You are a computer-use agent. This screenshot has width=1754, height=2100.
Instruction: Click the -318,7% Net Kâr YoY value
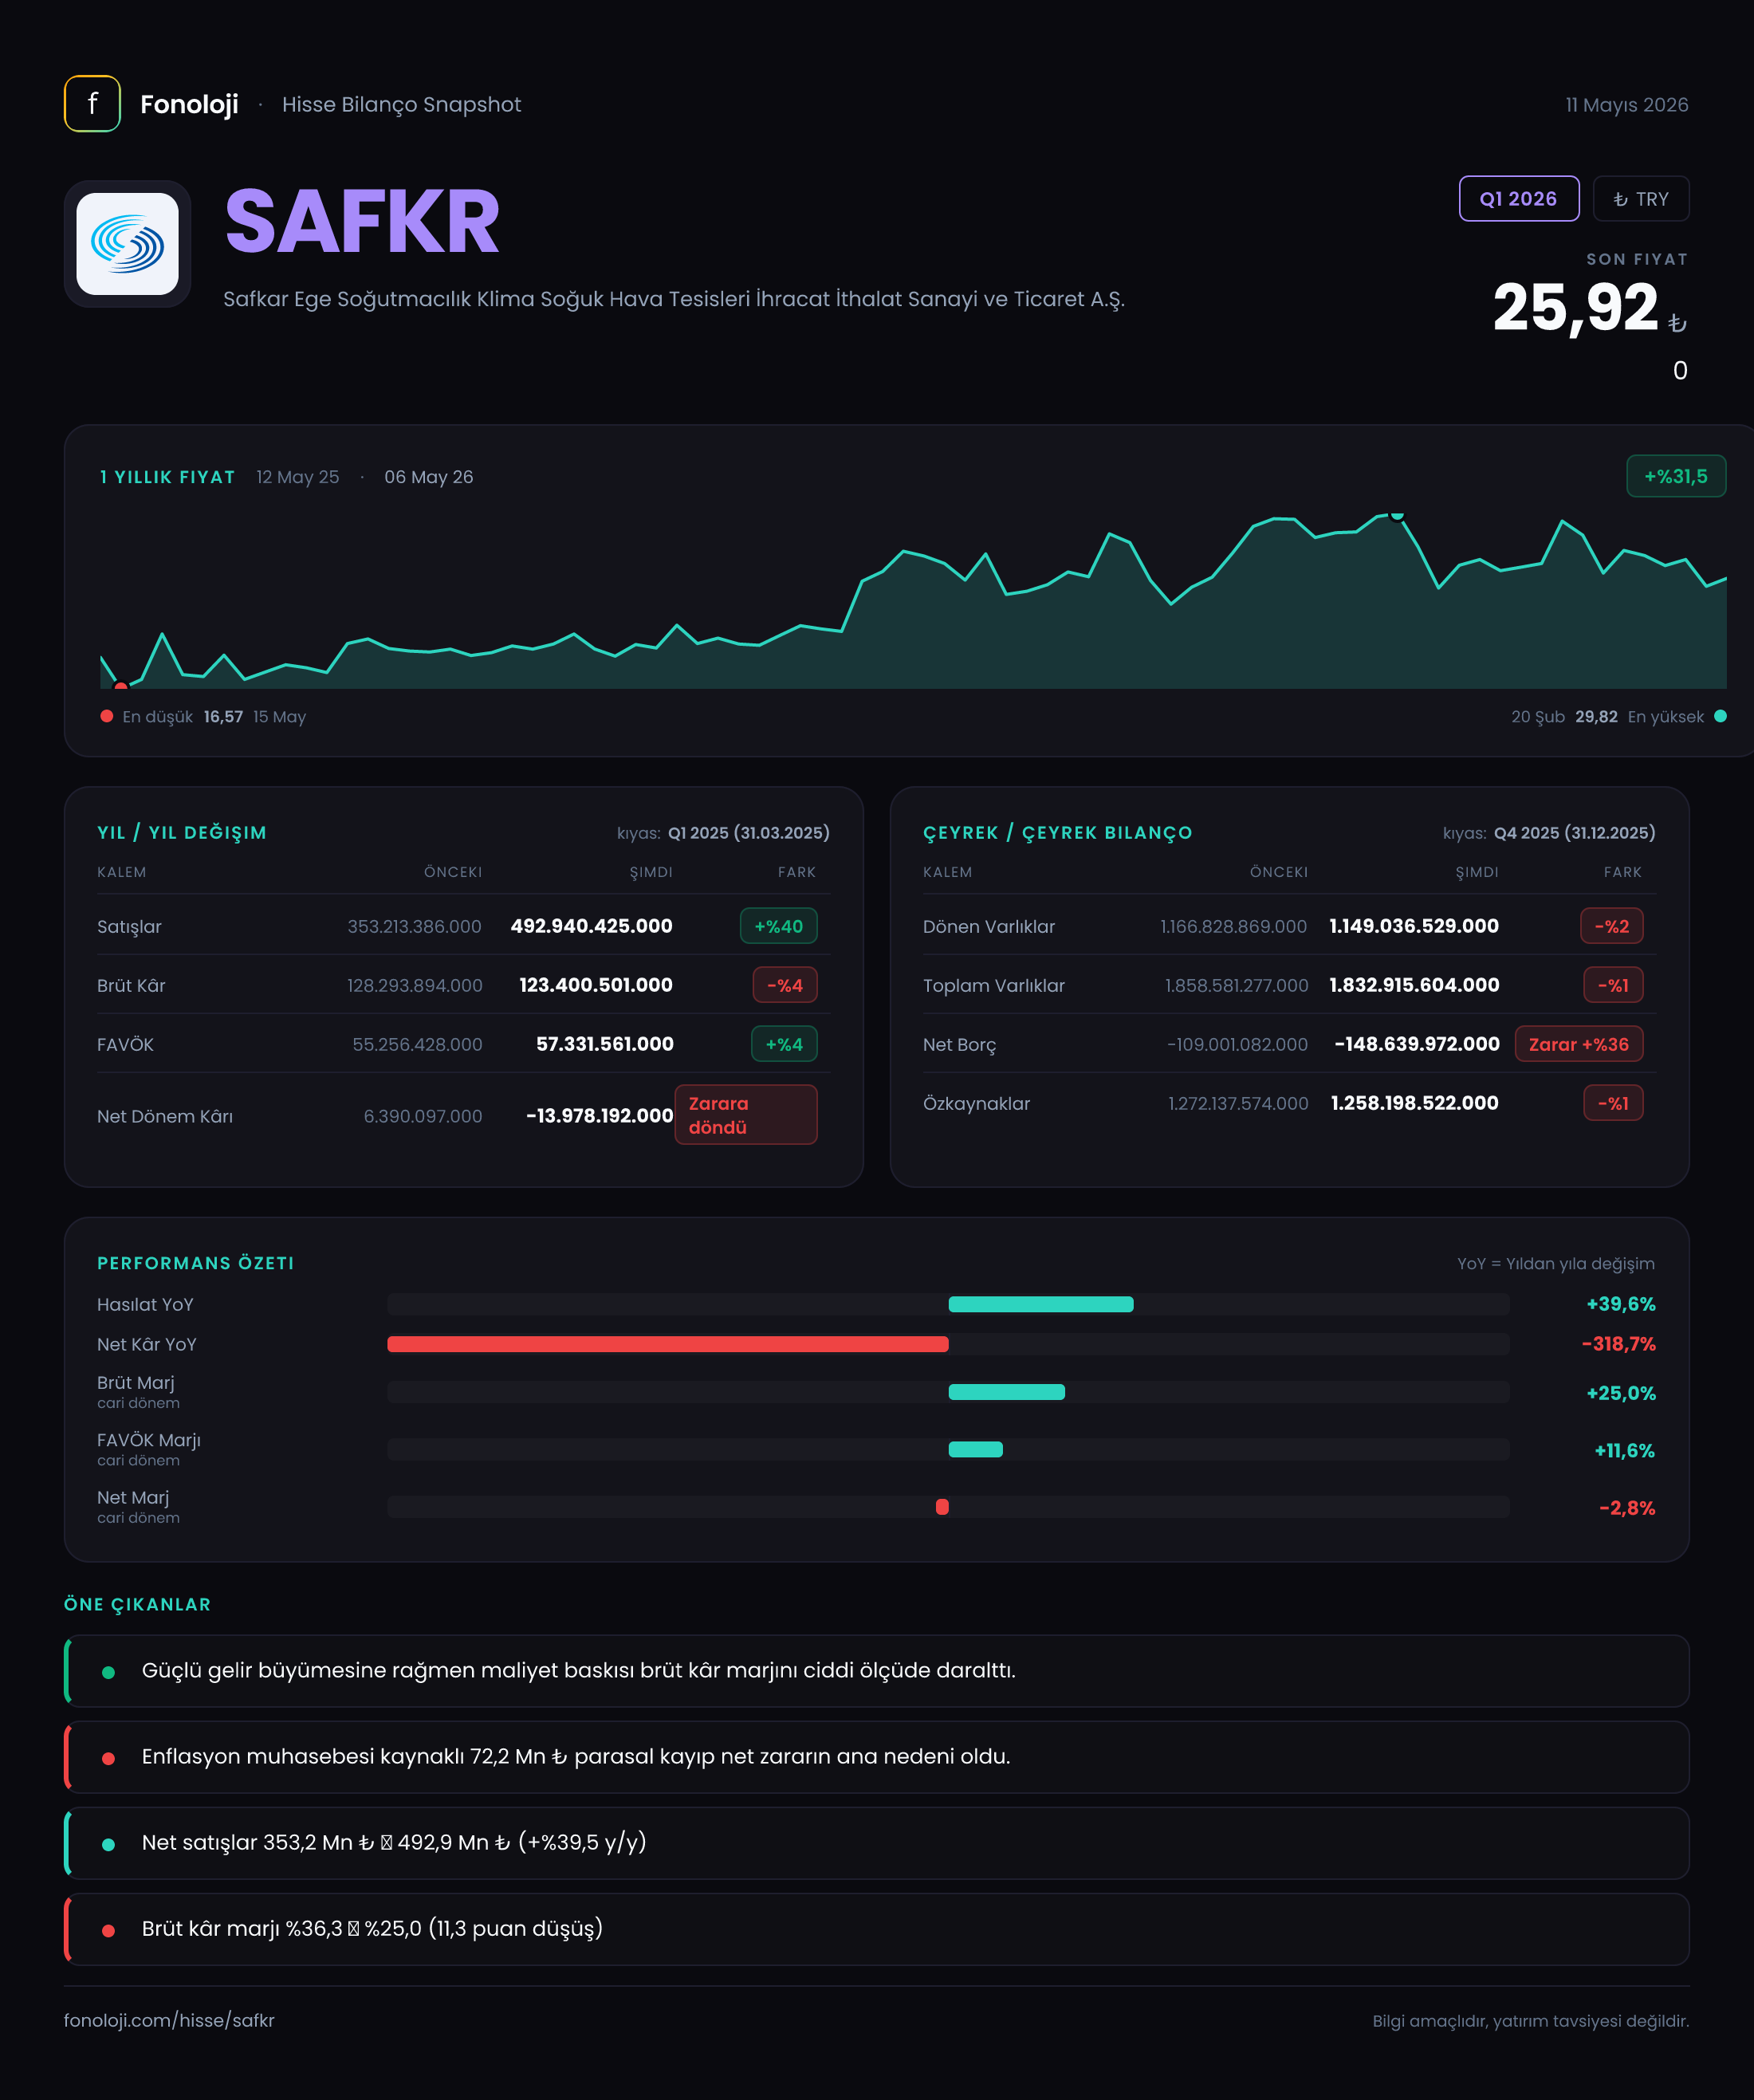[x=1618, y=1344]
